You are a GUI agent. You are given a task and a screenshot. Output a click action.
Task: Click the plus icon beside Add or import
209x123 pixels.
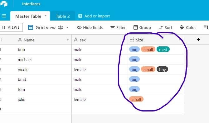80,16
